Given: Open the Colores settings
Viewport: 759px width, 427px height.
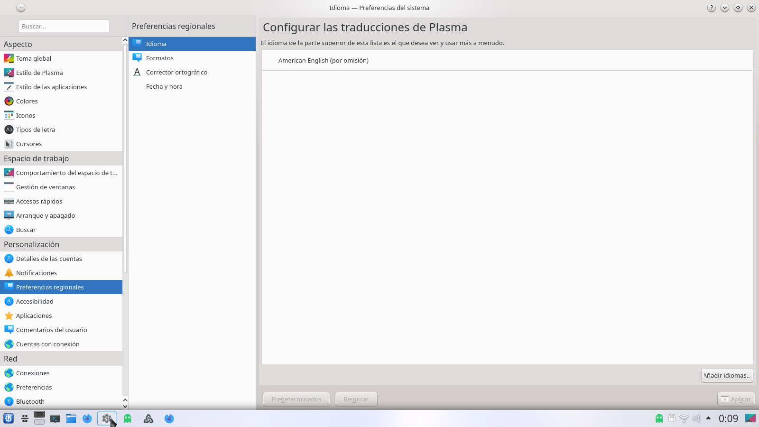Looking at the screenshot, I should pos(61,101).
